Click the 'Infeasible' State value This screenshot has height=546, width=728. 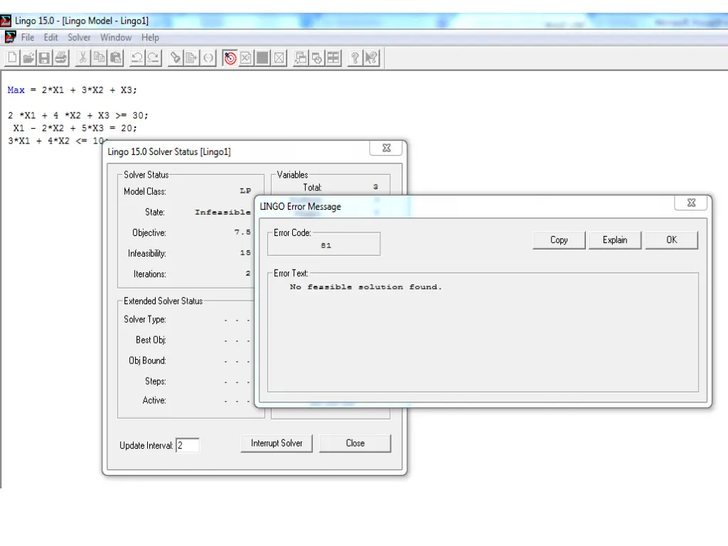(x=223, y=212)
